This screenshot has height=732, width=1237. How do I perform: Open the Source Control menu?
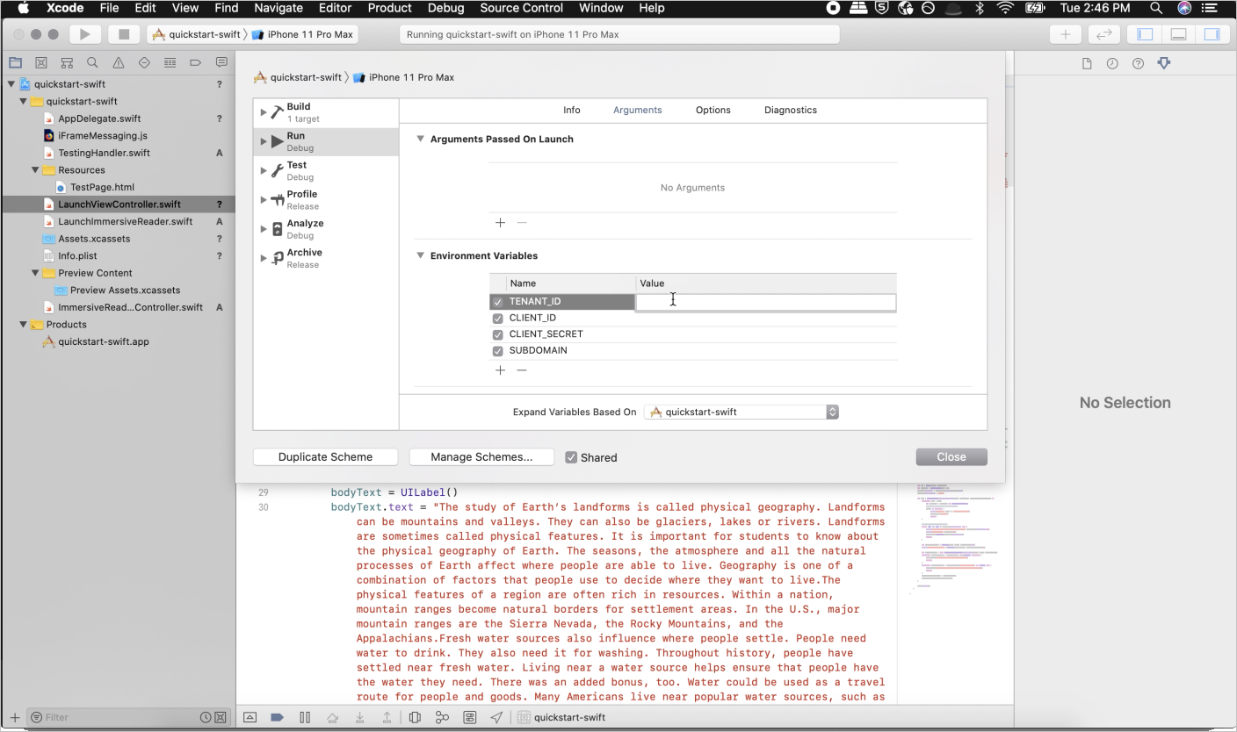[521, 8]
